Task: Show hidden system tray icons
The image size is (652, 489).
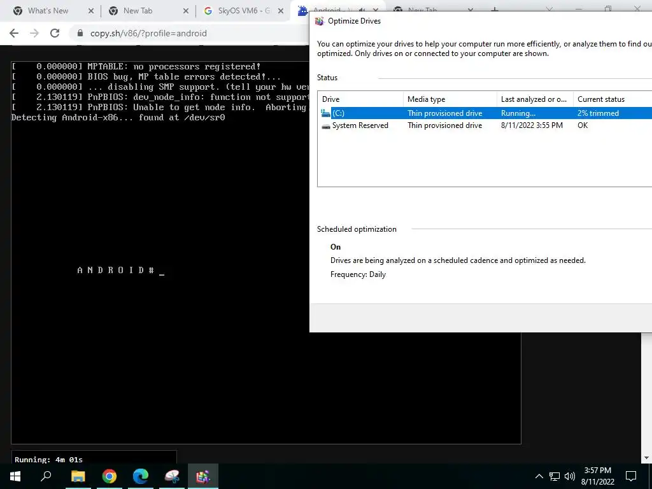Action: click(539, 476)
